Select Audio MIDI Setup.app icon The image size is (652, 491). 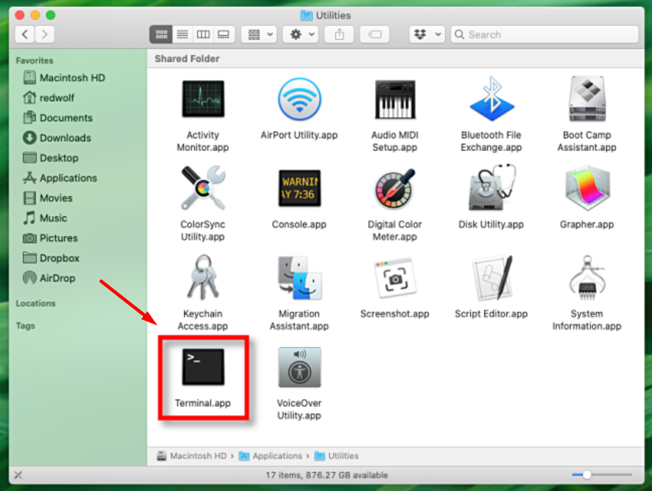(x=395, y=99)
